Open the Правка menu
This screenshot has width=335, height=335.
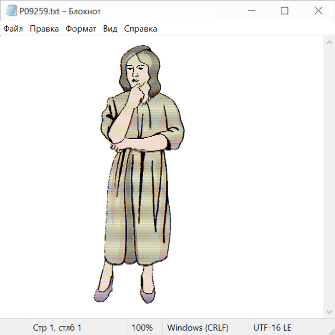pyautogui.click(x=44, y=29)
